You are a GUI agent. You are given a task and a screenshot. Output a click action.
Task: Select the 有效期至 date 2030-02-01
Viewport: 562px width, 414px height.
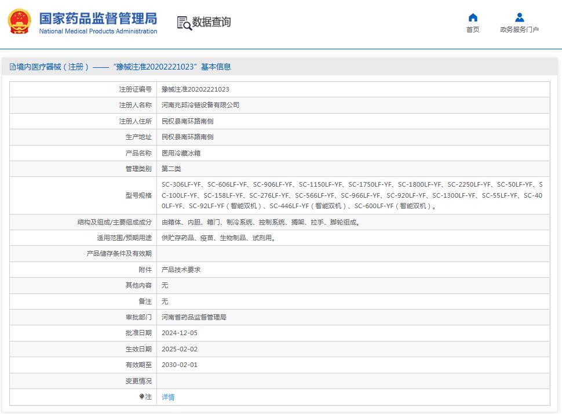tap(181, 365)
